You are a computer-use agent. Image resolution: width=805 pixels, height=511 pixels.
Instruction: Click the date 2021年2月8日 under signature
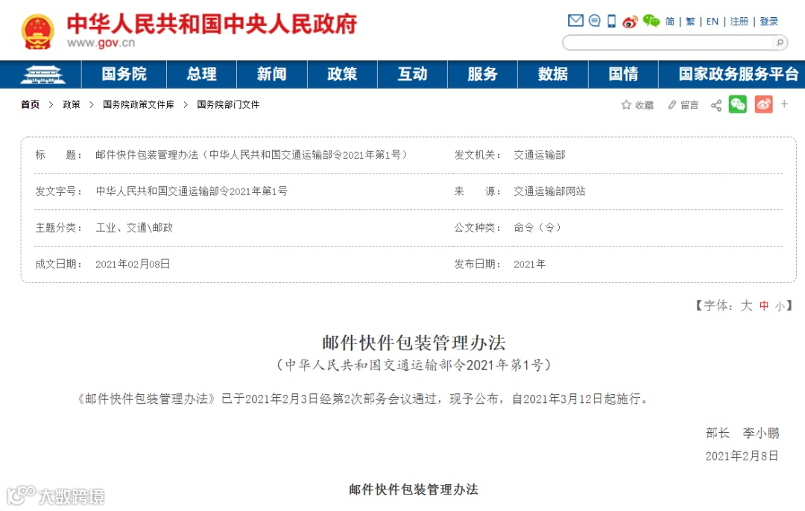[x=742, y=456]
